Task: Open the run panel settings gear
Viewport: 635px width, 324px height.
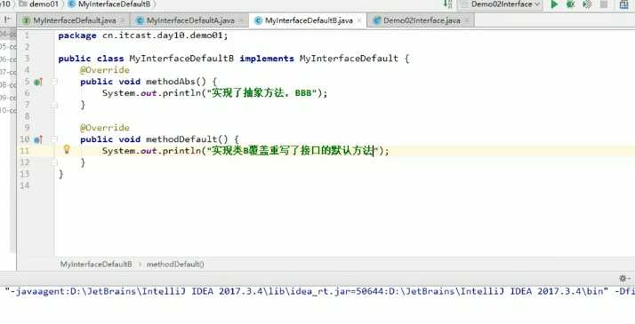Action: coord(623,278)
